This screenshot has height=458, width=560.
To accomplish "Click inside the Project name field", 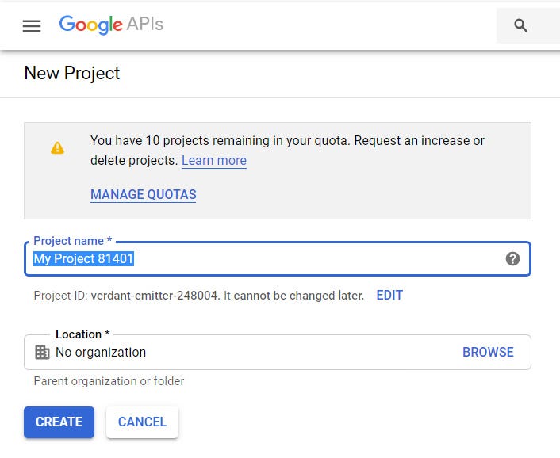I will [x=278, y=258].
